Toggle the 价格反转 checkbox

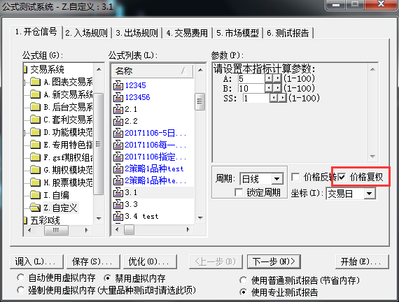click(x=295, y=177)
